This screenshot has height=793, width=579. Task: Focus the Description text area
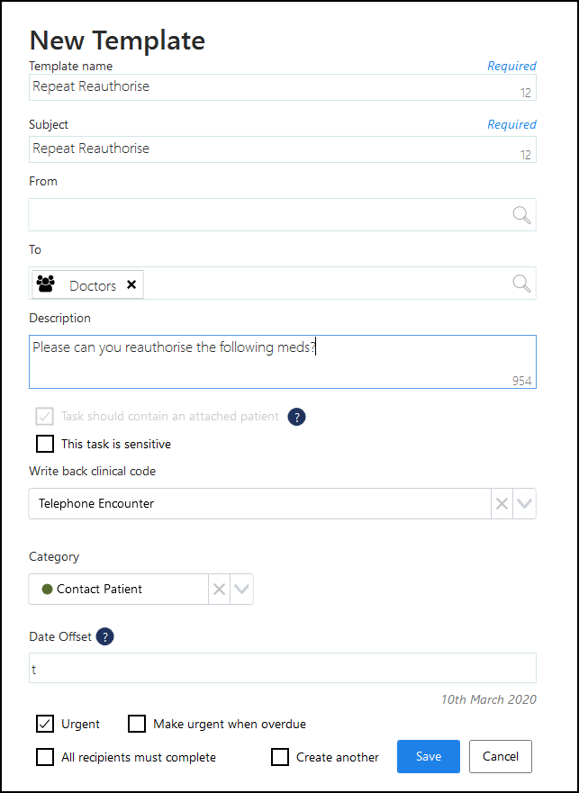click(270, 362)
